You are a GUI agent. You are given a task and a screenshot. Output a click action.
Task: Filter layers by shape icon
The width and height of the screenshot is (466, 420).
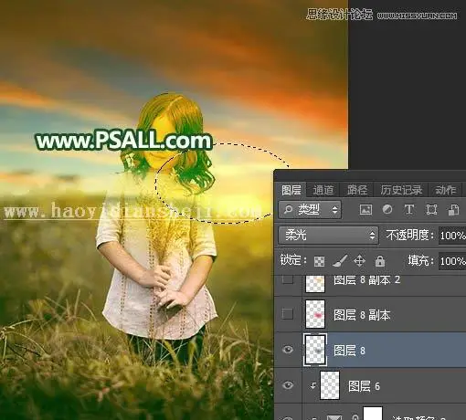click(431, 209)
